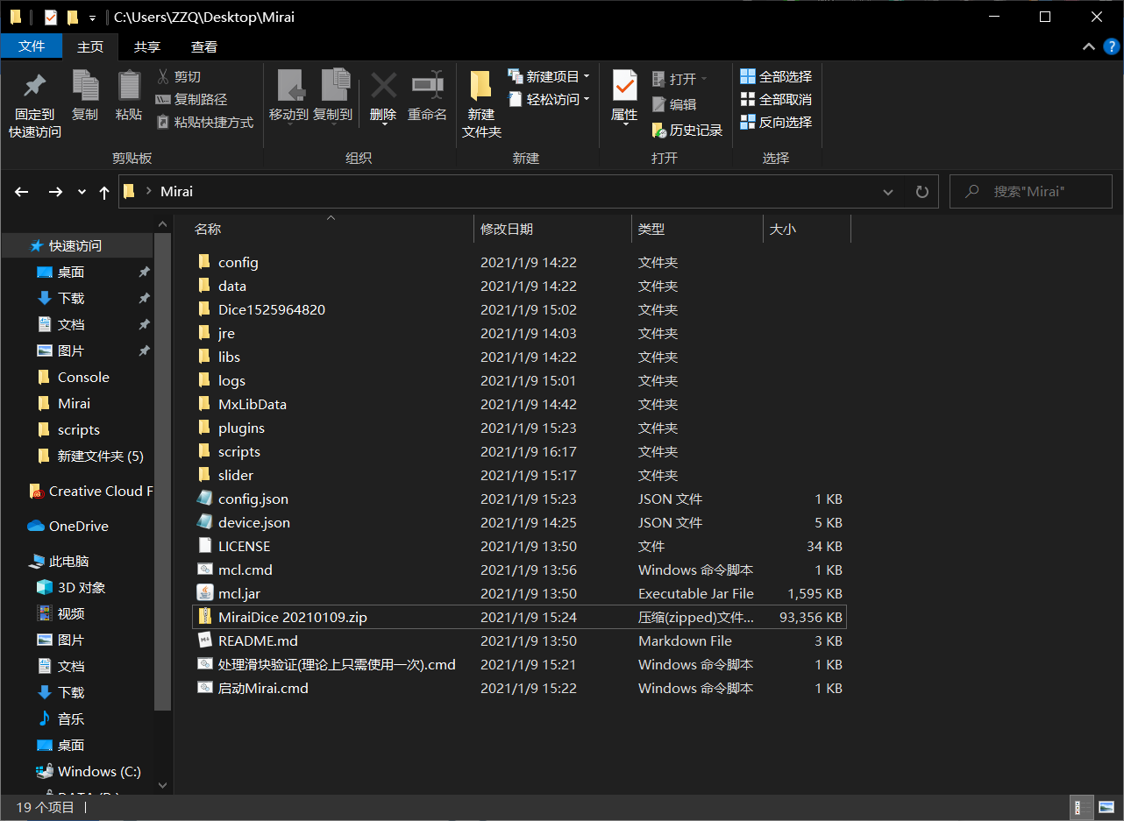Open the Open (打开) ribbon dropdown
Image resolution: width=1124 pixels, height=821 pixels.
680,79
